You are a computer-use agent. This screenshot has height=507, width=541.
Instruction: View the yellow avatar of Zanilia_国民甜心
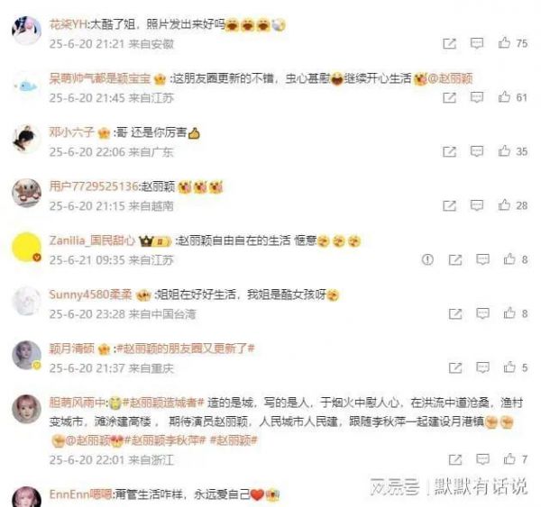pyautogui.click(x=26, y=247)
